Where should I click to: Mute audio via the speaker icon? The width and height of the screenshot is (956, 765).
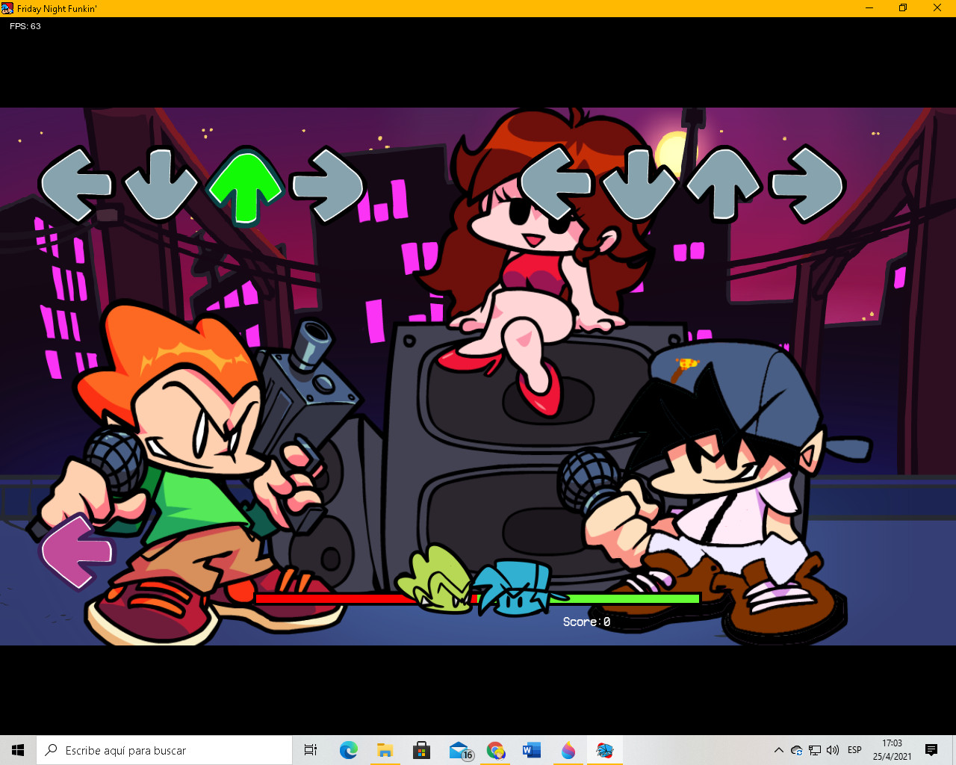[832, 750]
